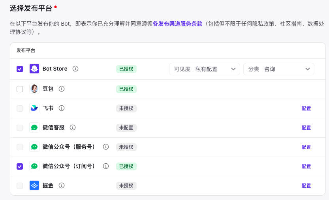Screen dimensions: 329x200
Task: Click 配置 link for 微信客服
Action: 306,128
